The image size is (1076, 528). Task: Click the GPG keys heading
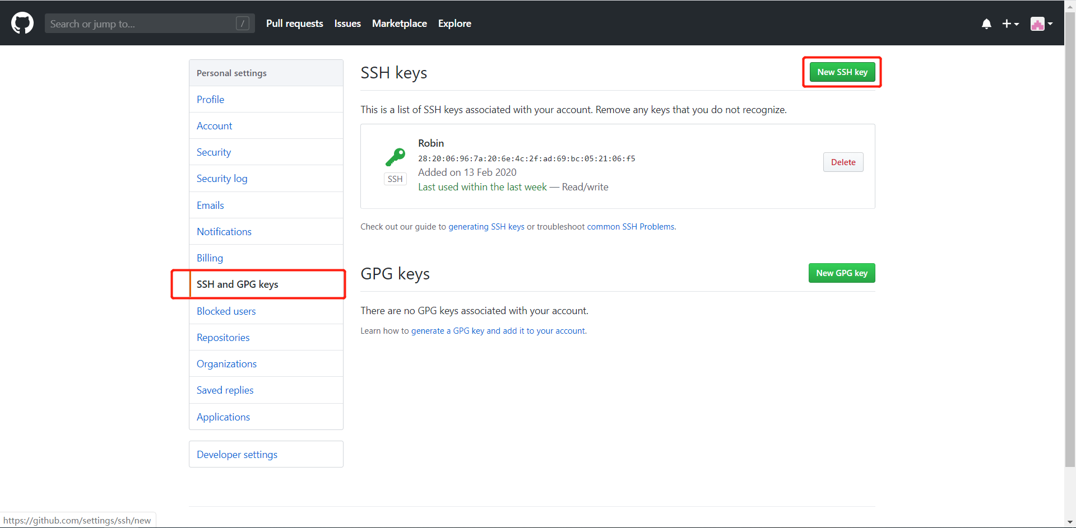click(x=395, y=274)
